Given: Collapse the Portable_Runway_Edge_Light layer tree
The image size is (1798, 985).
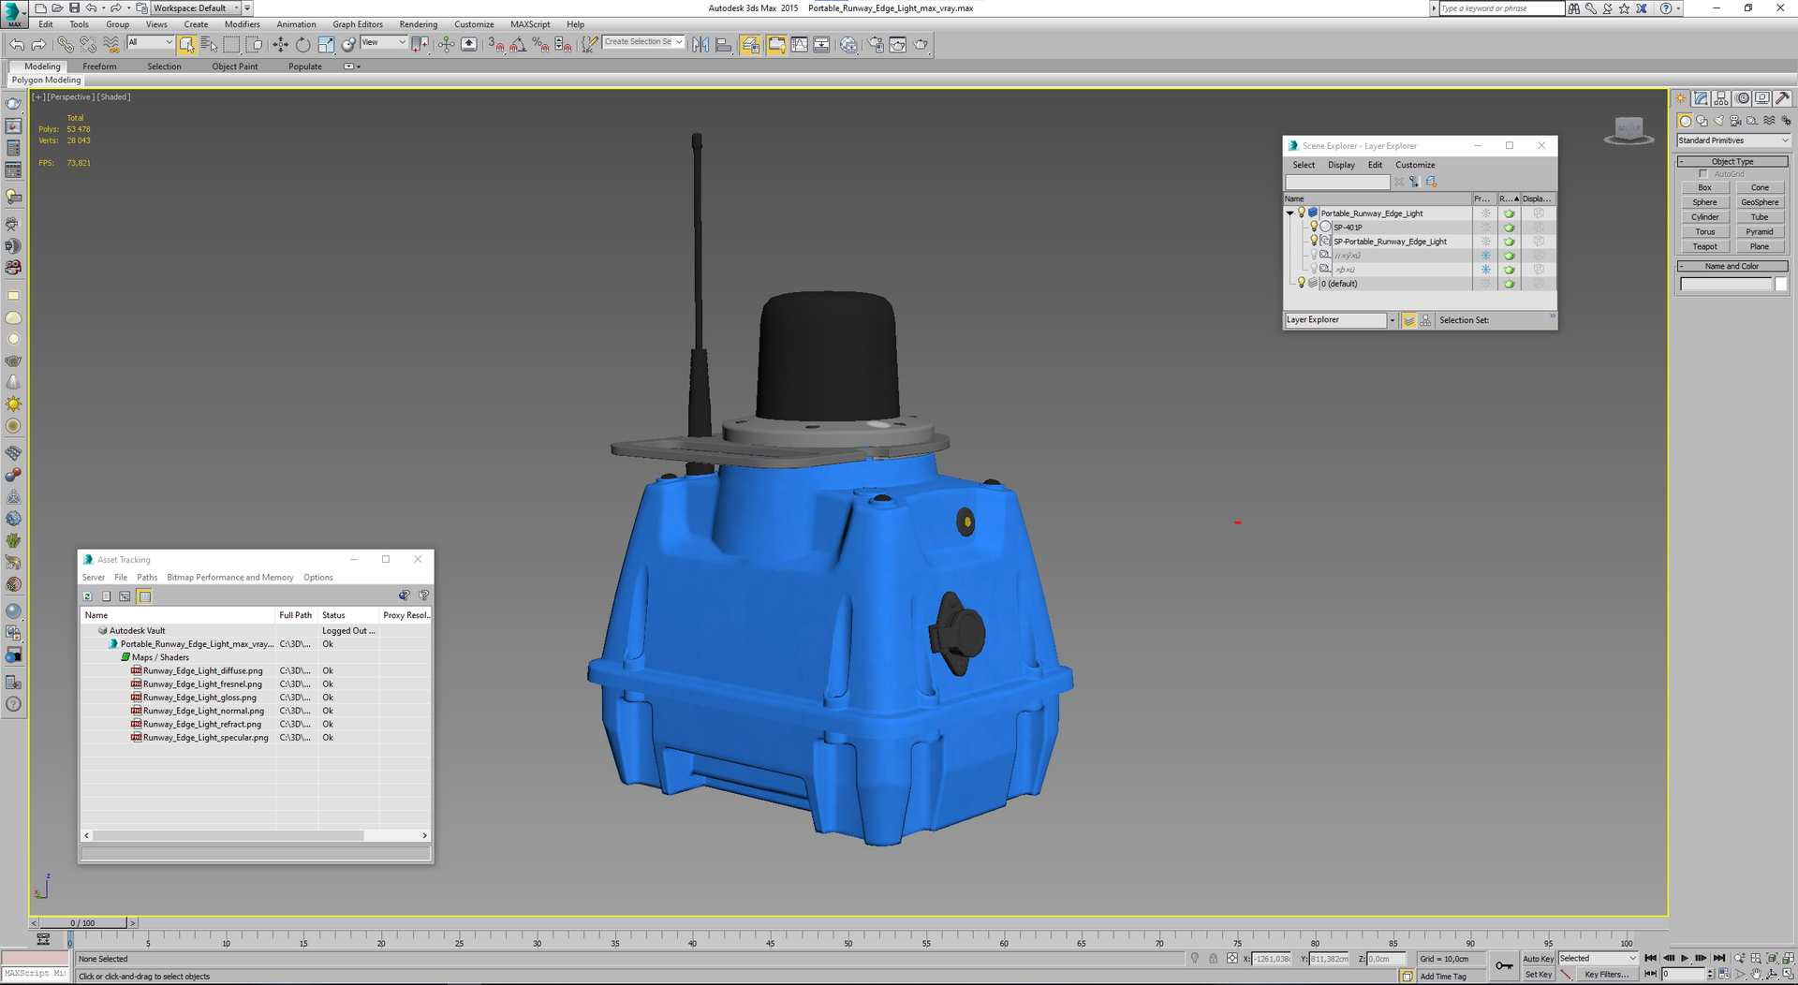Looking at the screenshot, I should click(x=1290, y=213).
